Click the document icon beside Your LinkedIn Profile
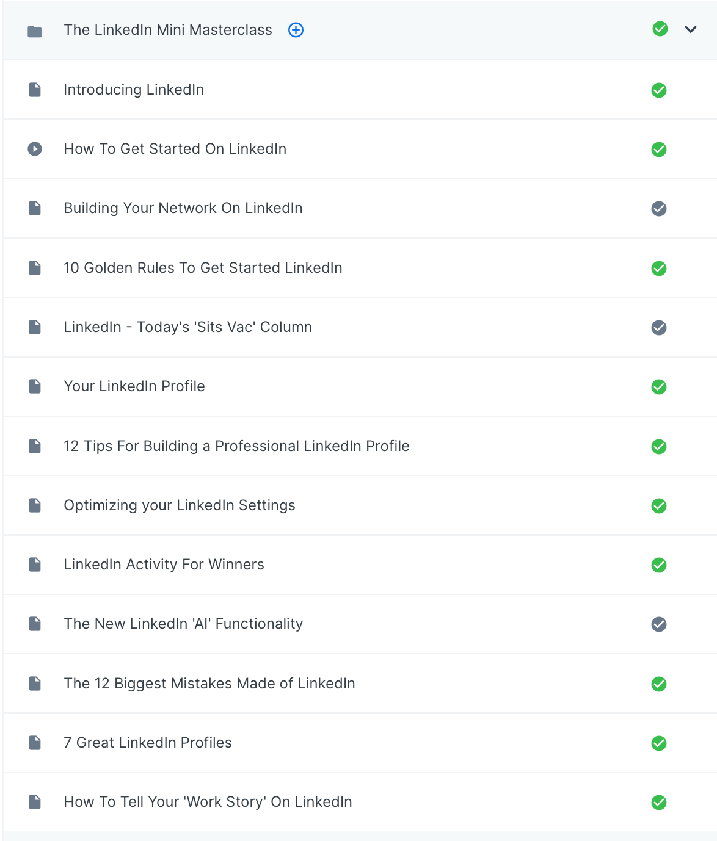Viewport: 717px width, 841px height. 35,386
